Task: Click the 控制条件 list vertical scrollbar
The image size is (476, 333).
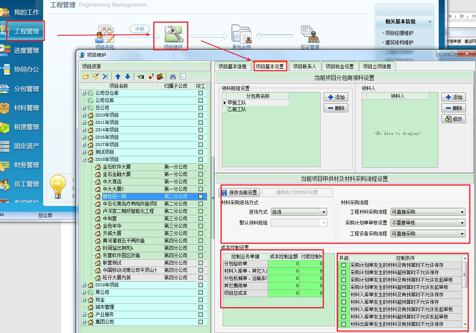Action: tap(465, 291)
